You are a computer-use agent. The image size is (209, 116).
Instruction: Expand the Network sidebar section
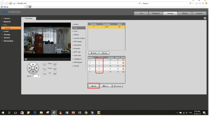click(x=7, y=22)
